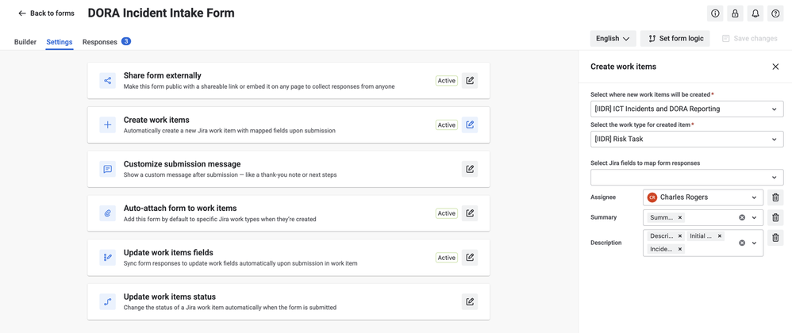Delete the Summary mapping row
Screen dimensions: 792x333
coord(775,217)
